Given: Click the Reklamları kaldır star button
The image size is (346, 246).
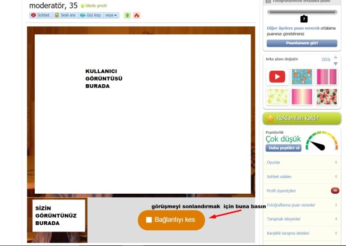Looking at the screenshot, I should coord(302,119).
